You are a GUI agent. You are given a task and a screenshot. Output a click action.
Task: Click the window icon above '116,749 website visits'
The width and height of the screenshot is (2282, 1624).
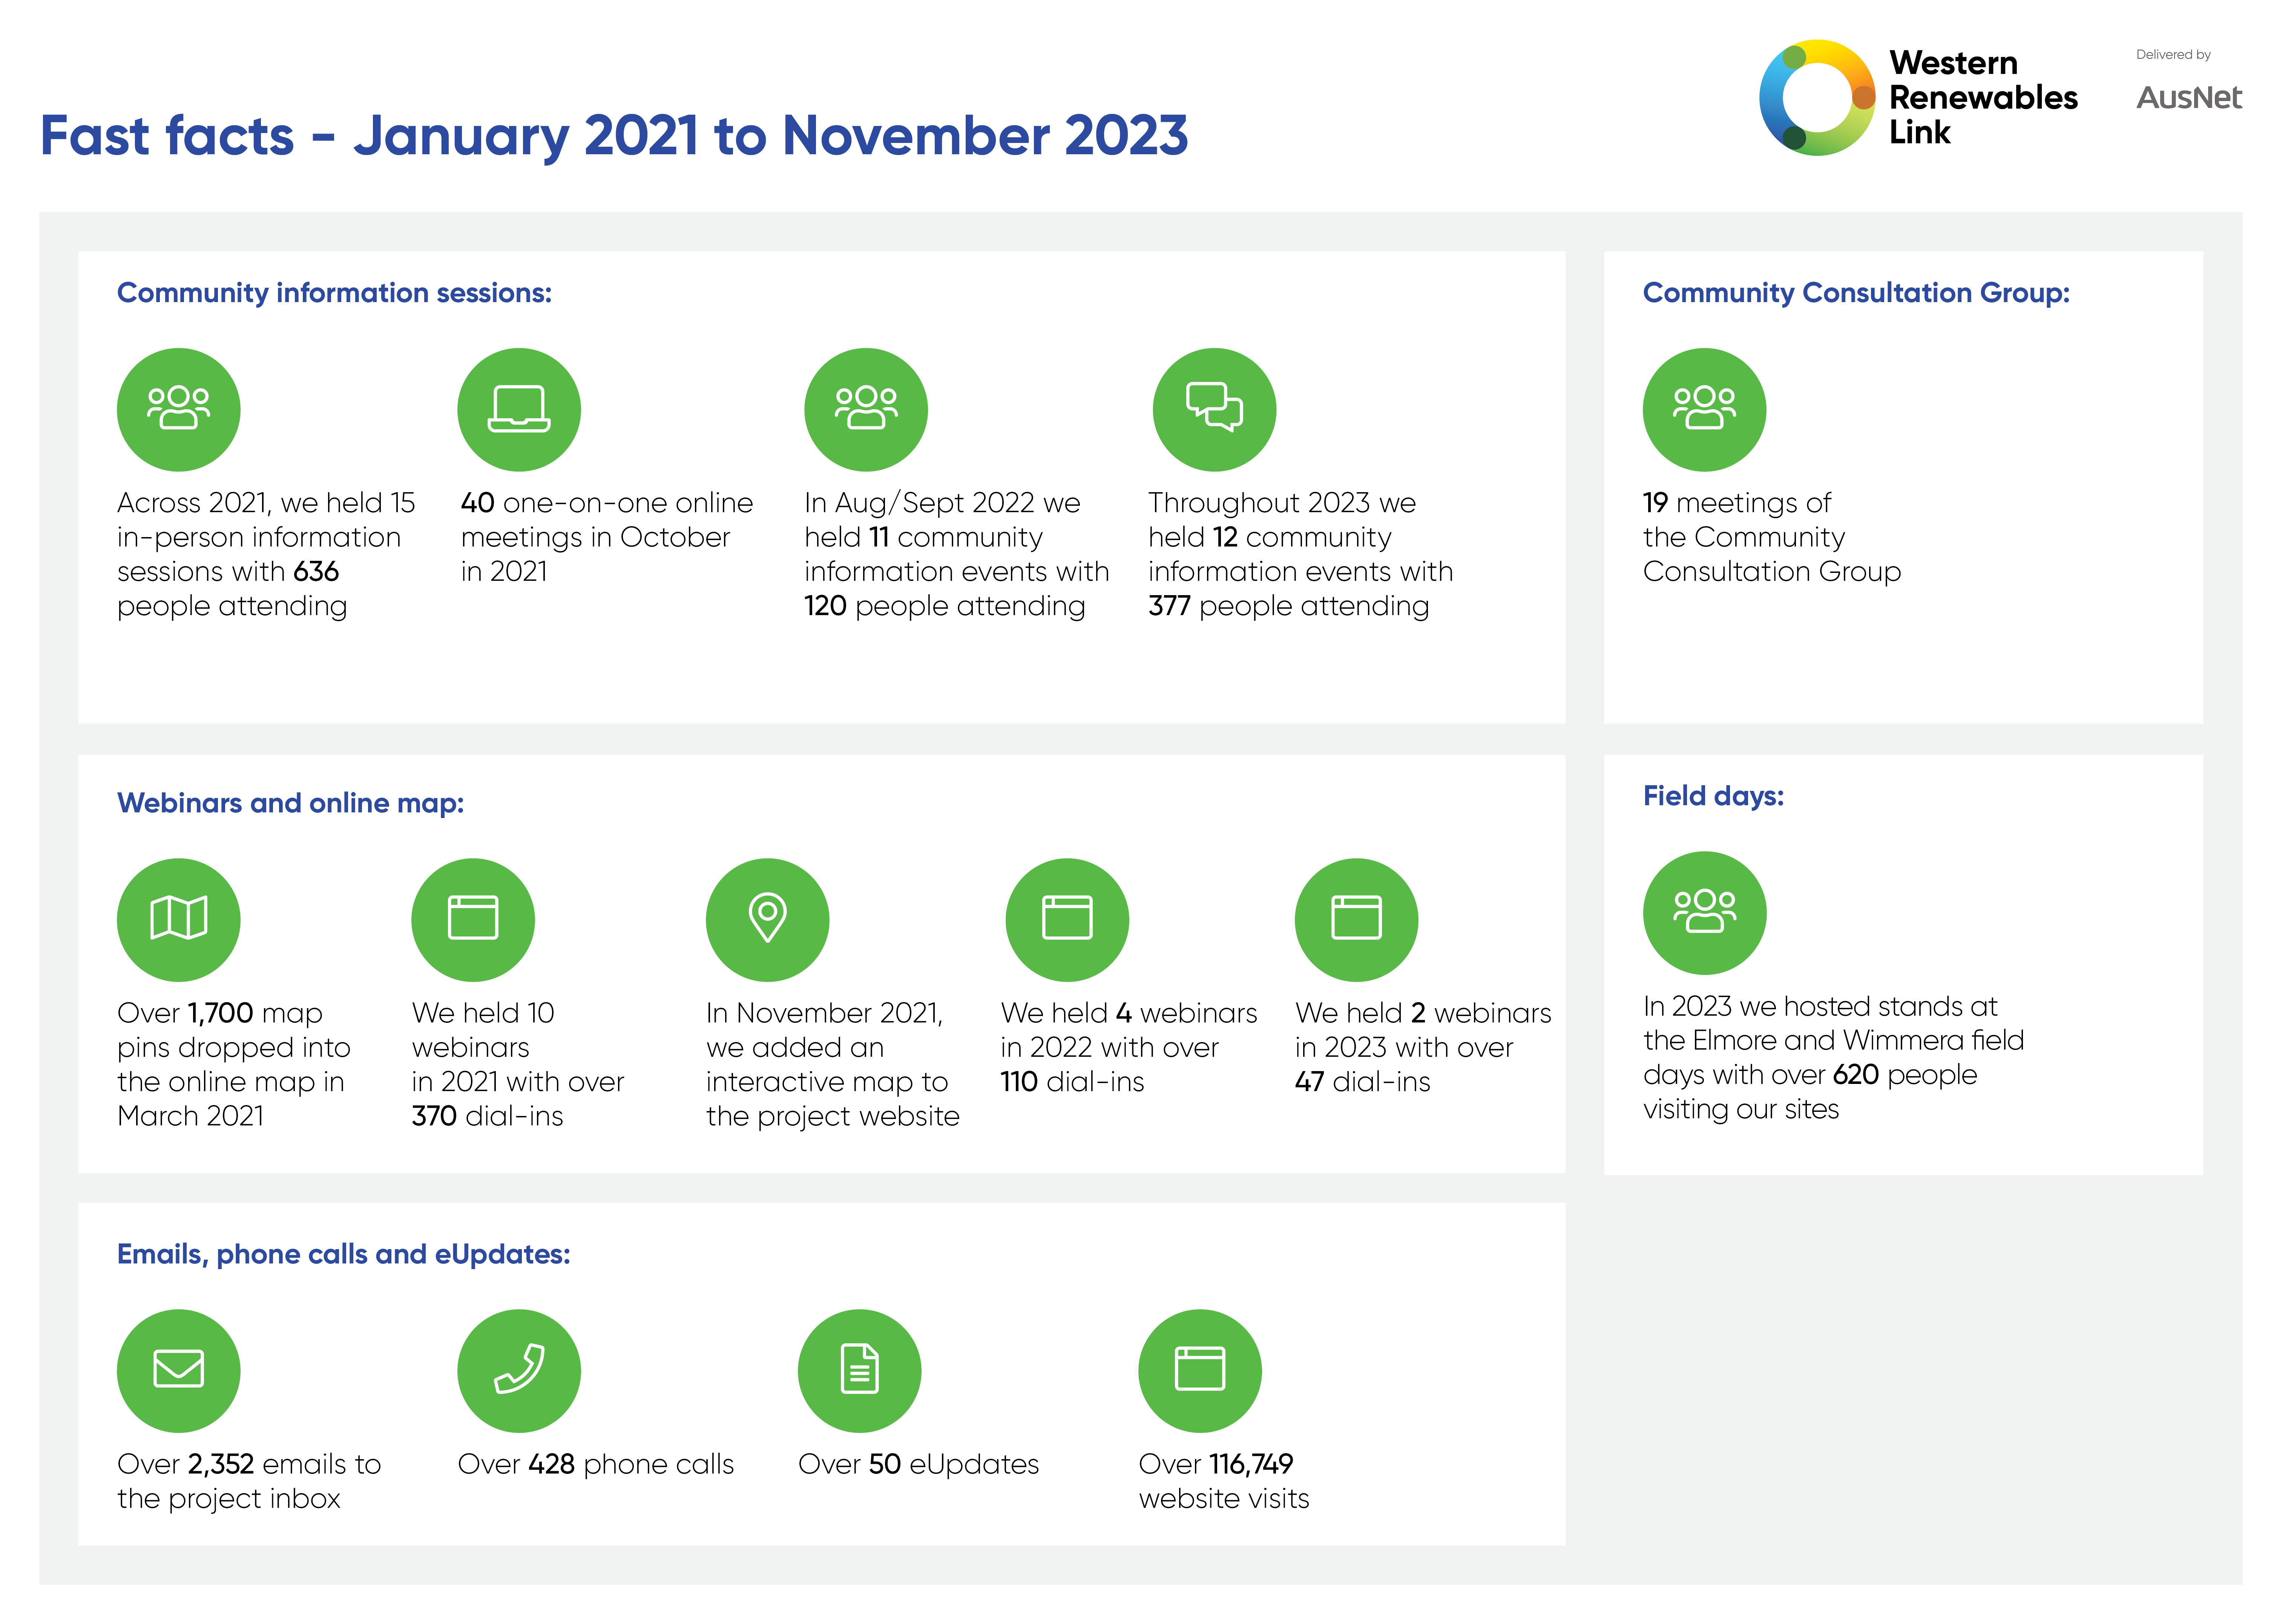tap(1199, 1370)
